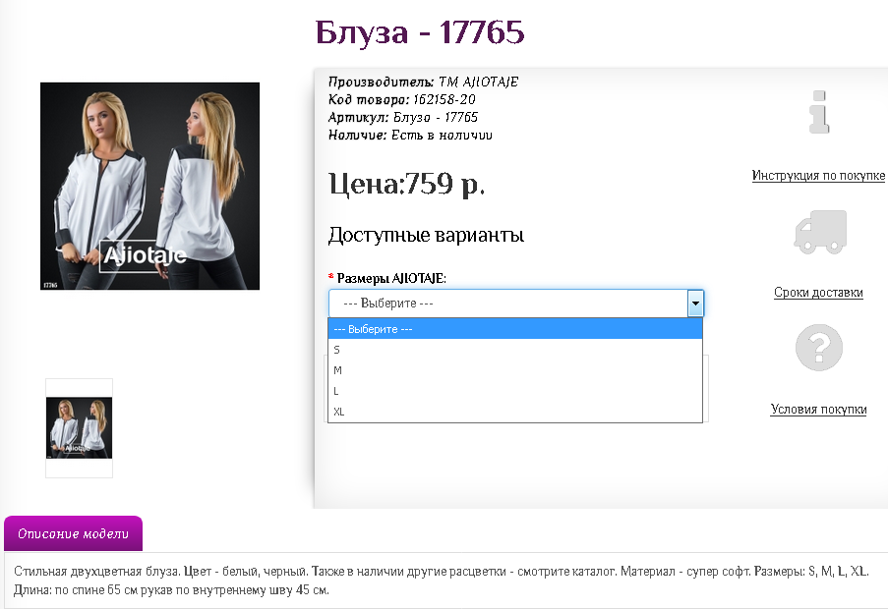
Task: Open the Описание модели tab
Action: [x=73, y=533]
